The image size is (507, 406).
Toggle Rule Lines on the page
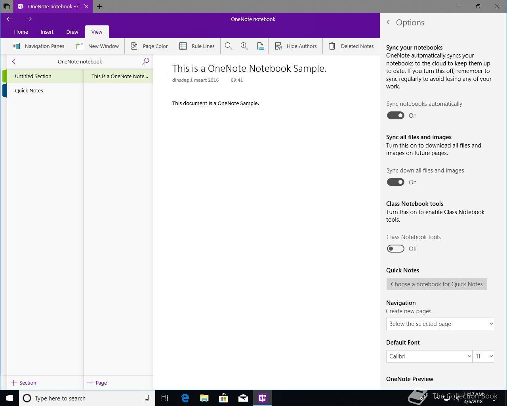pyautogui.click(x=196, y=46)
